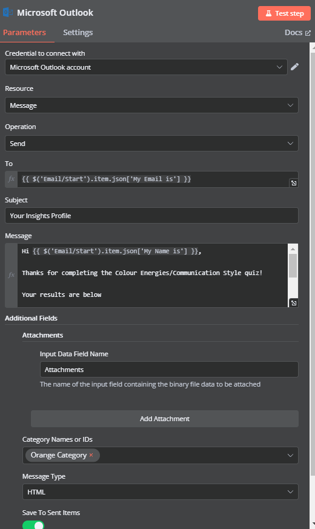315x529 pixels.
Task: Click the fx icon beside To field
Action: (x=12, y=179)
